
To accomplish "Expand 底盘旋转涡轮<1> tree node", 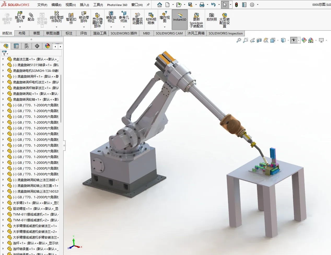I will pos(3,94).
